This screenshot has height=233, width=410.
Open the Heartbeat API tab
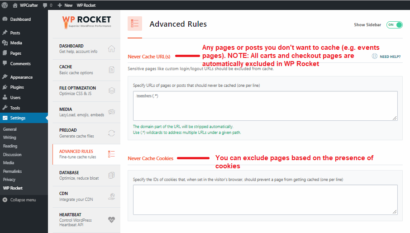[86, 220]
